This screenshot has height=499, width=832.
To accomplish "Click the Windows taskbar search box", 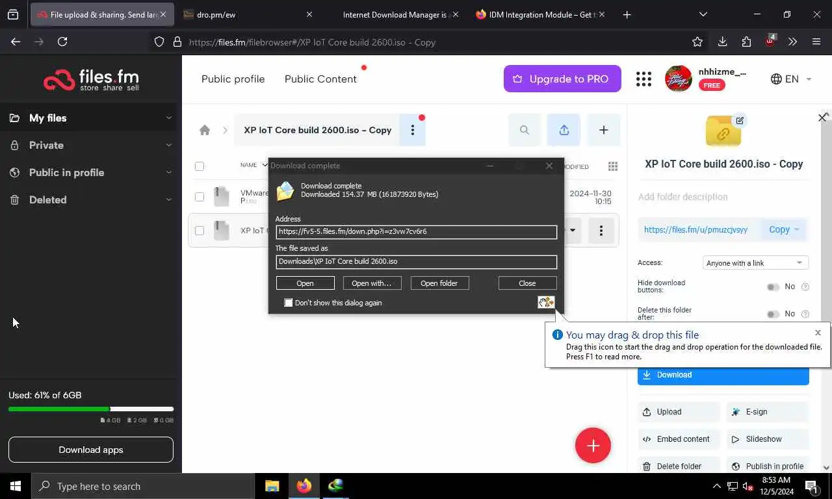I will pyautogui.click(x=143, y=486).
